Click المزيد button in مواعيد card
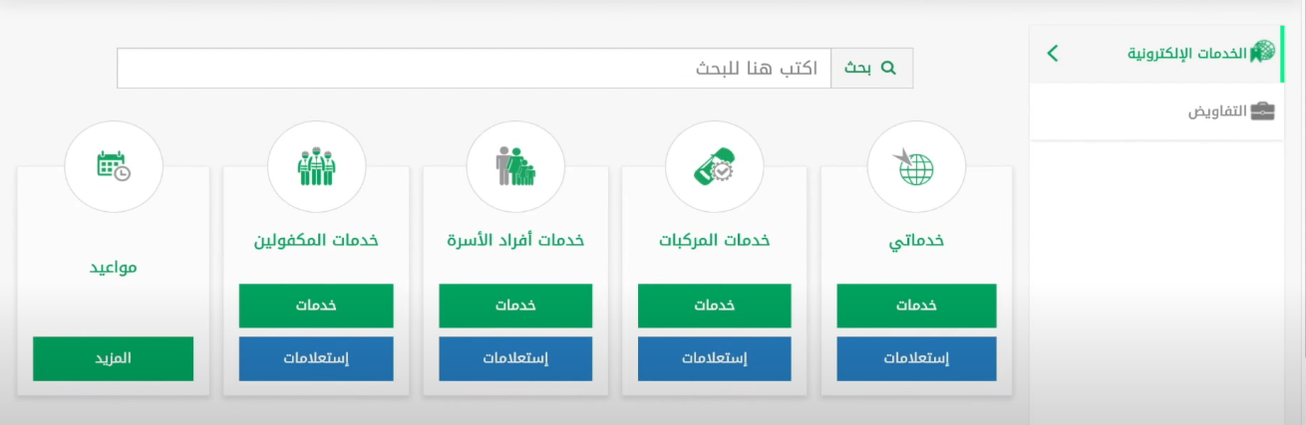Viewport: 1306px width, 425px height. 114,358
